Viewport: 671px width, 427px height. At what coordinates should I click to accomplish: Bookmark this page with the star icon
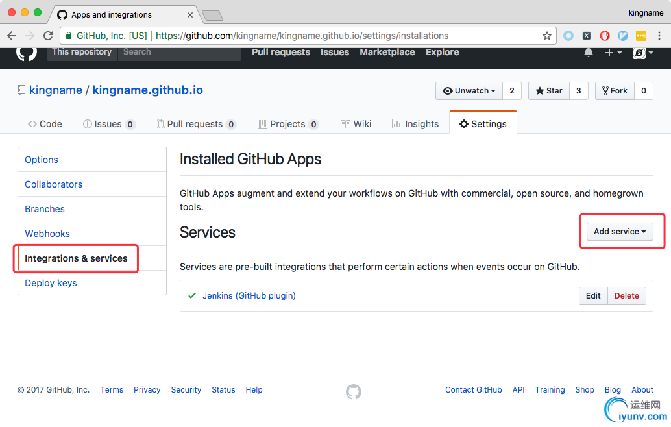tap(547, 36)
